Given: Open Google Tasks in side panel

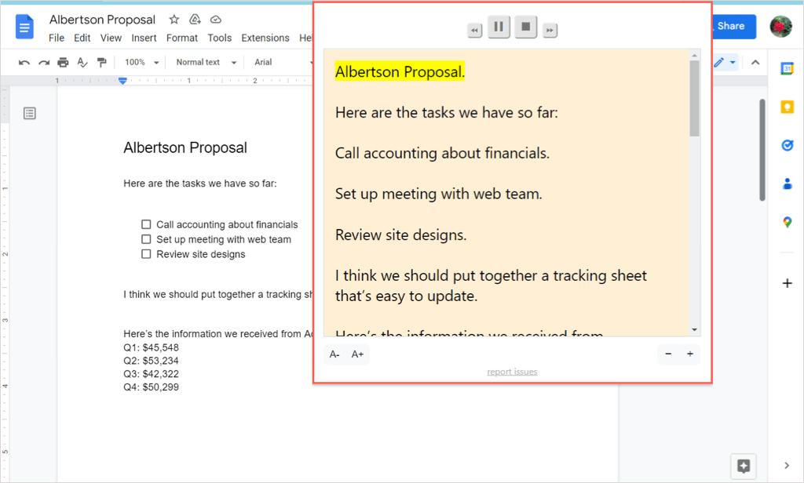Looking at the screenshot, I should pyautogui.click(x=787, y=145).
